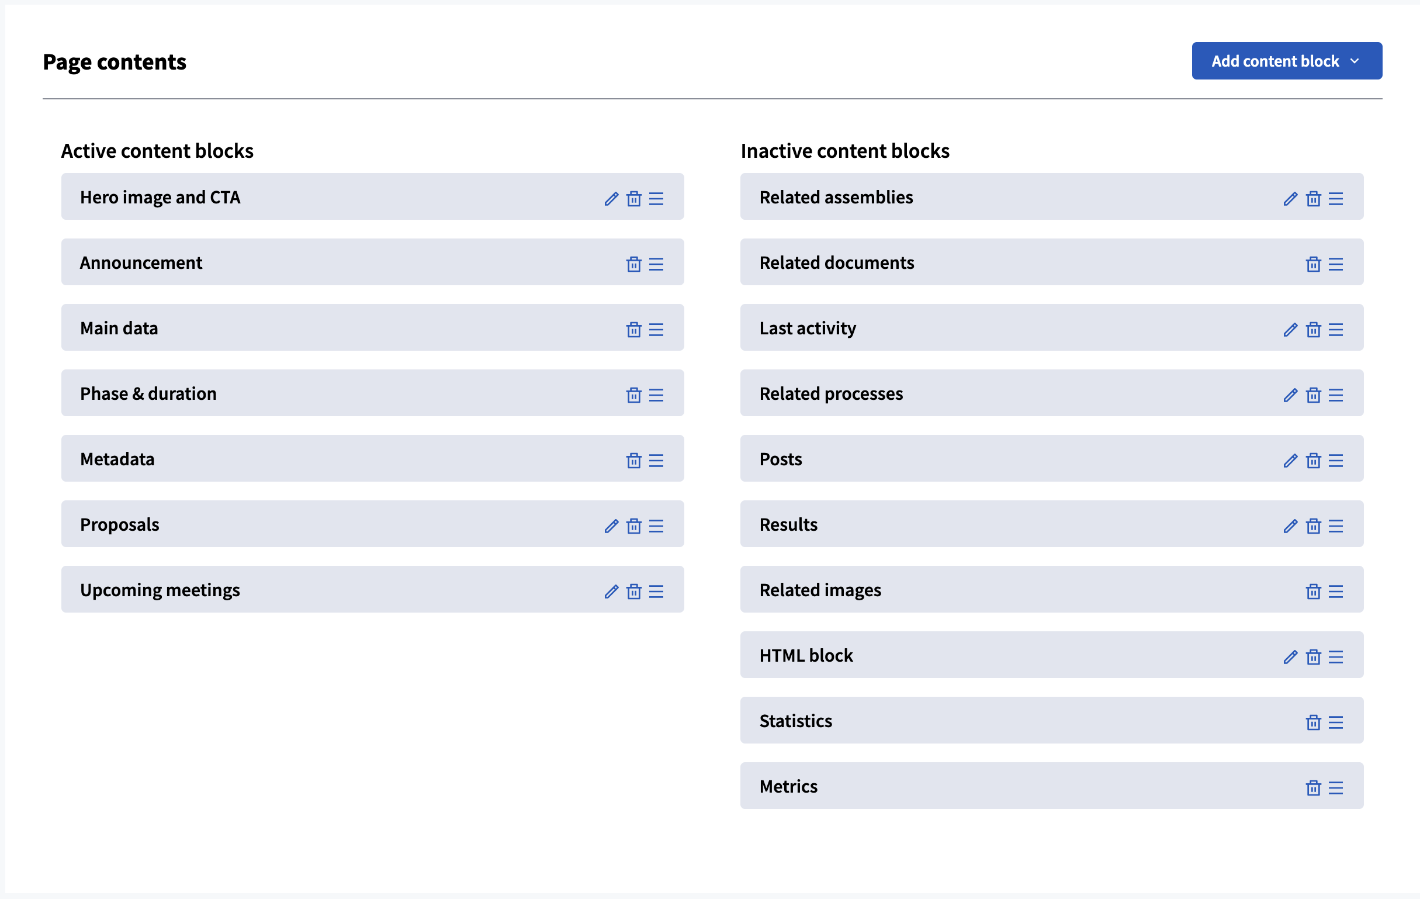Image resolution: width=1420 pixels, height=899 pixels.
Task: Delete the Related processes block
Action: coord(1313,396)
